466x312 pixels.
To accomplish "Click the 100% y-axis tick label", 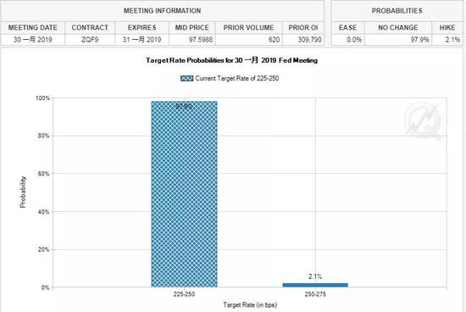I will (42, 98).
